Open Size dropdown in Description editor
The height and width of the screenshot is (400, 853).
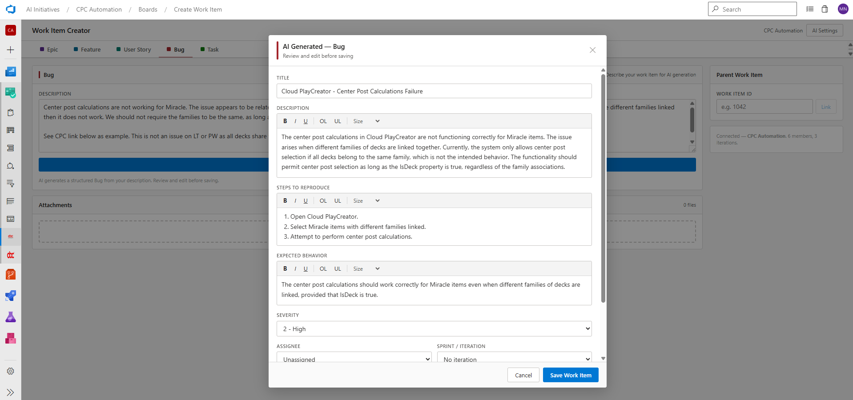click(366, 121)
